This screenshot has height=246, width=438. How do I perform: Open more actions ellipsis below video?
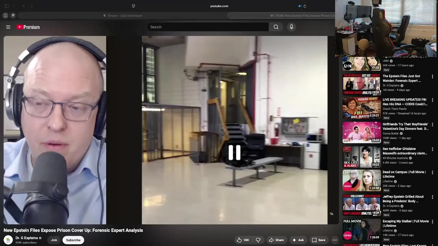click(335, 240)
